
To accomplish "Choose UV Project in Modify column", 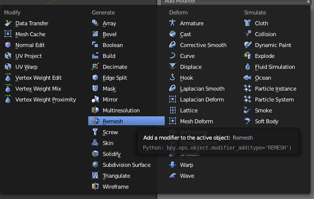I will (28, 56).
